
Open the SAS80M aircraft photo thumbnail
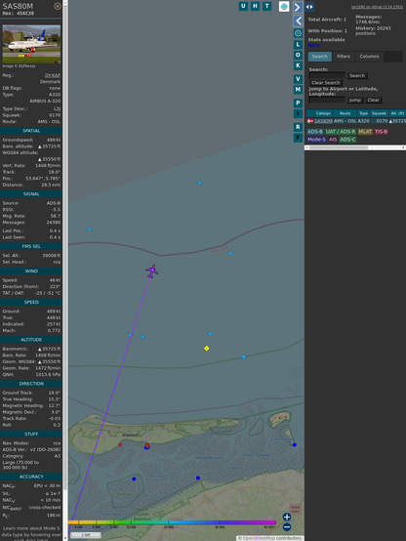pos(31,44)
